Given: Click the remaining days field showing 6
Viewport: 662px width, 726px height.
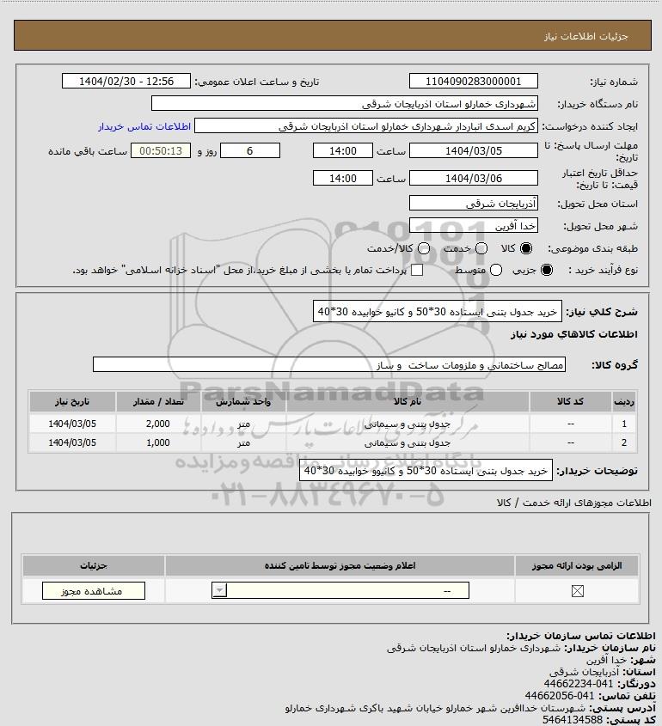Looking at the screenshot, I should [x=249, y=150].
